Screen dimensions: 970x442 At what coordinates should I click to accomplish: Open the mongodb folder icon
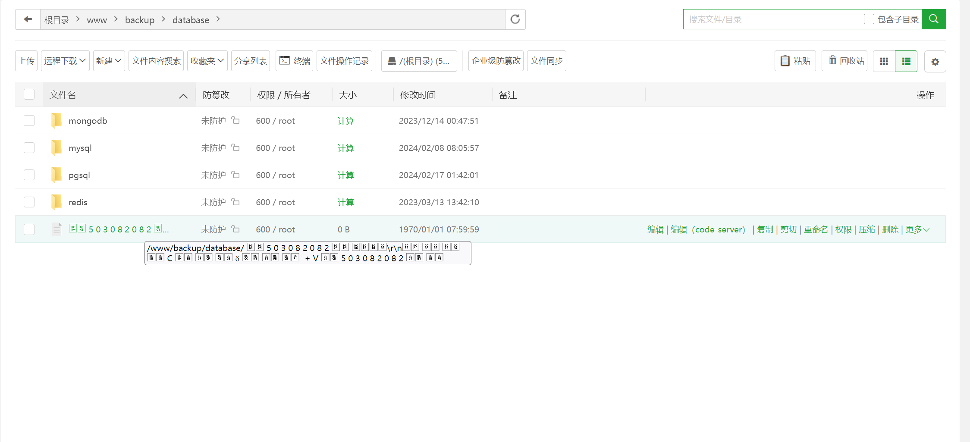[57, 121]
